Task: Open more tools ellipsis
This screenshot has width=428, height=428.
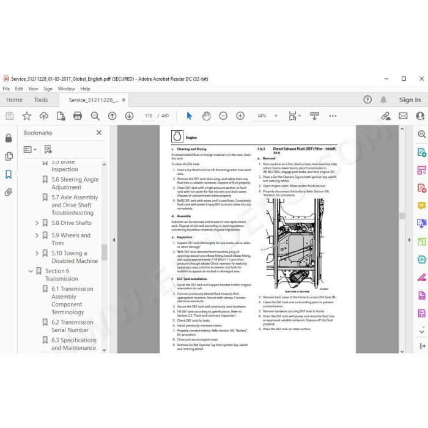Action: click(333, 116)
